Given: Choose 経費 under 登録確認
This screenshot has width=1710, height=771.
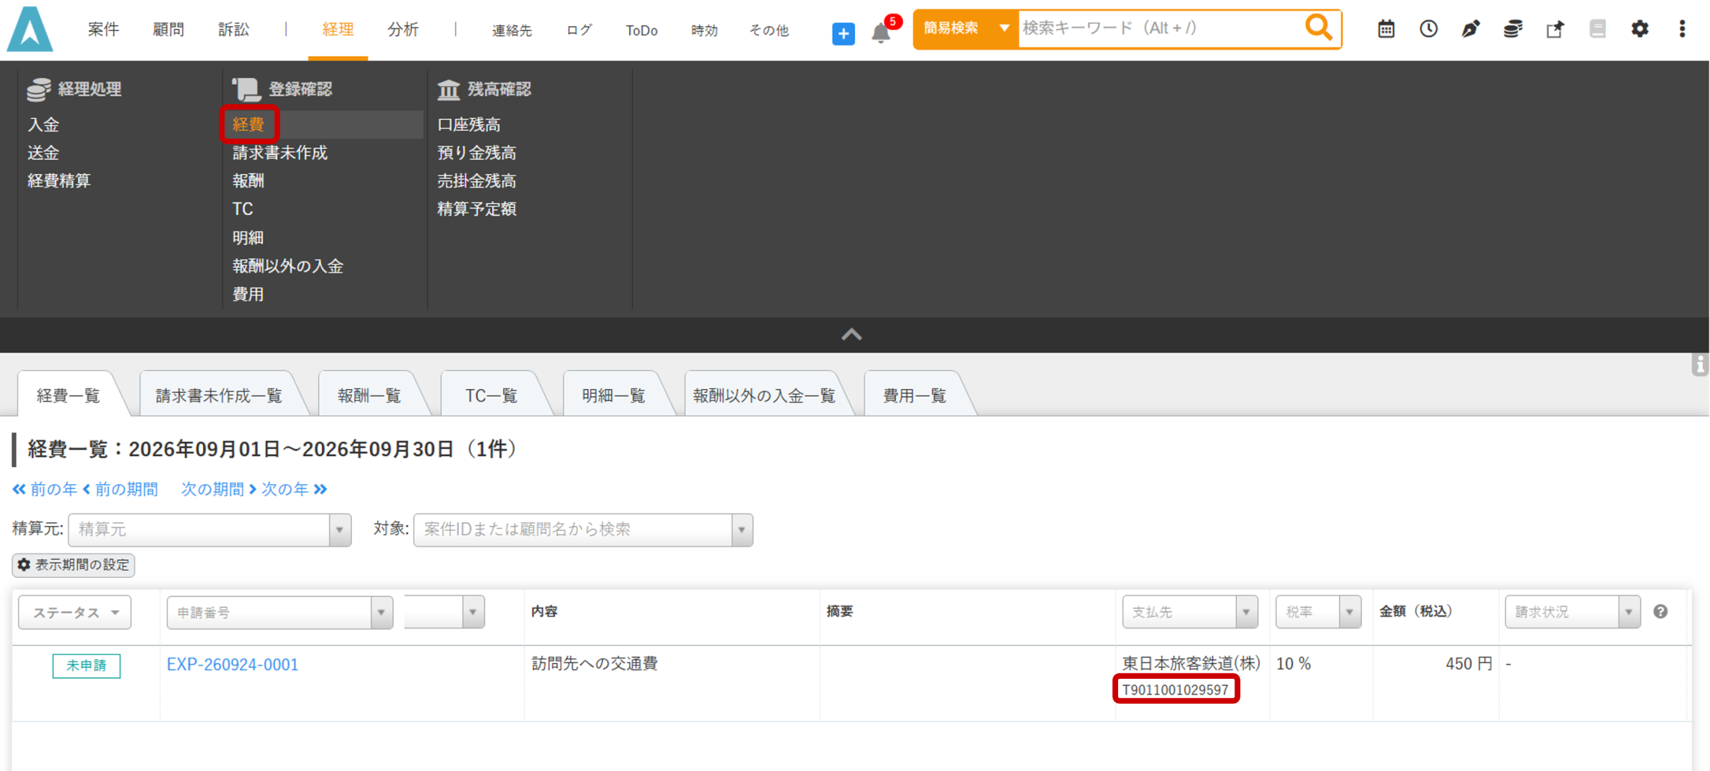Looking at the screenshot, I should [x=248, y=124].
